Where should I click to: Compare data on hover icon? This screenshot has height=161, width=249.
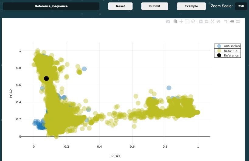click(238, 21)
